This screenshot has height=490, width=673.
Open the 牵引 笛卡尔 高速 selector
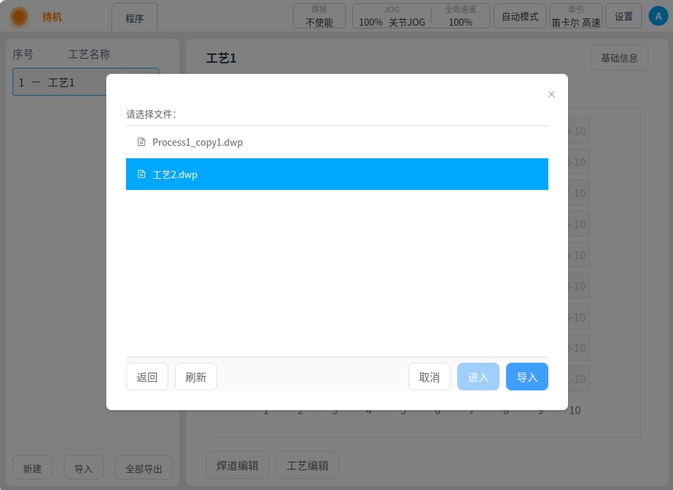575,16
